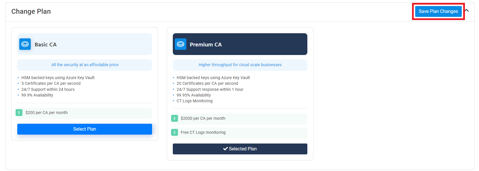The image size is (479, 171).
Task: Save plan changes
Action: (x=438, y=11)
